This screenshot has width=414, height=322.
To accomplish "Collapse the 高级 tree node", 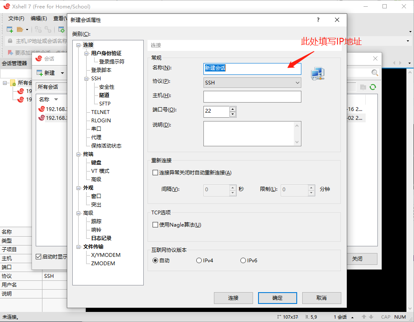I will pyautogui.click(x=79, y=213).
